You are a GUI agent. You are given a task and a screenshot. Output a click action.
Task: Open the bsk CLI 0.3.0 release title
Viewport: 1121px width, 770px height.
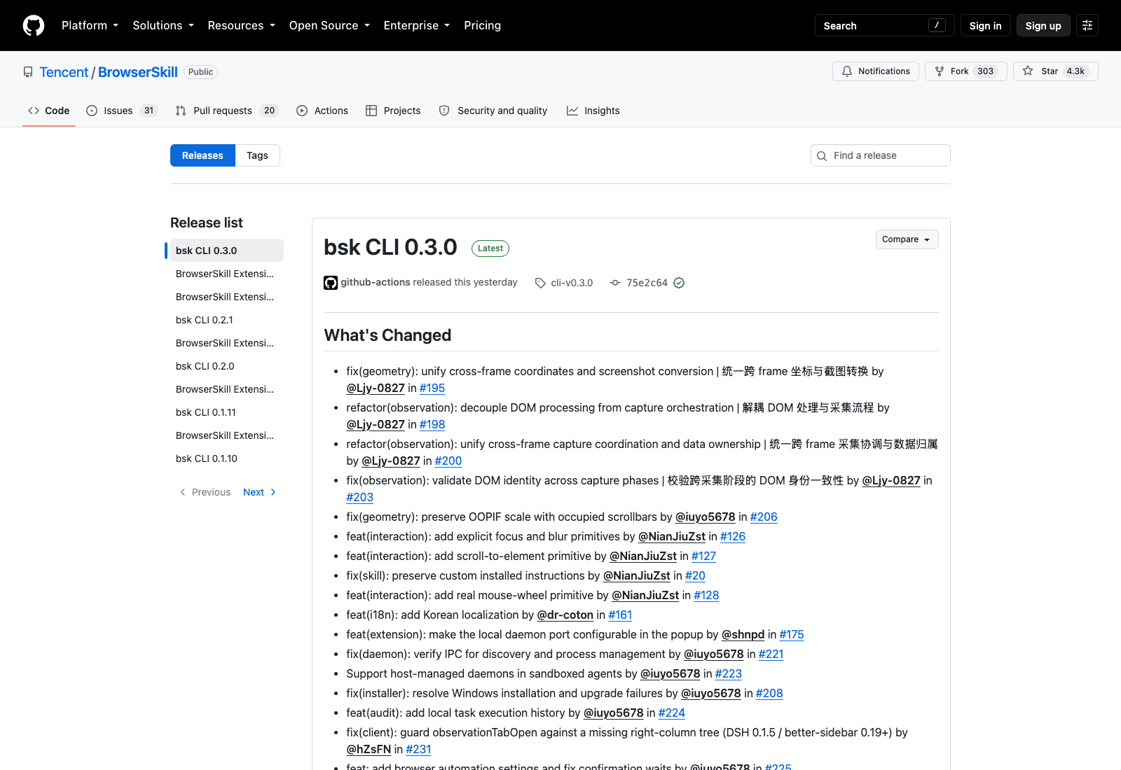(x=390, y=247)
